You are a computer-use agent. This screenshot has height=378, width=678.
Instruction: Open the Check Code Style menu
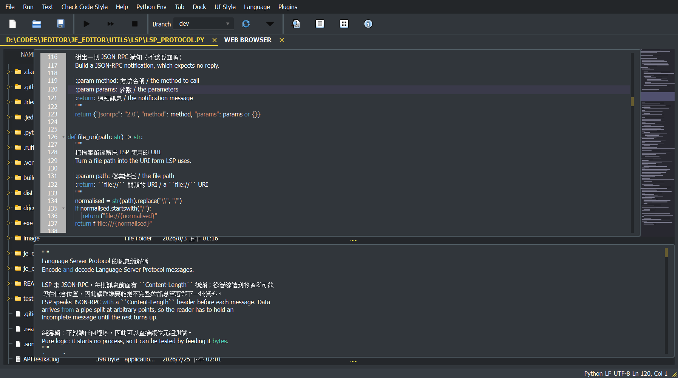click(85, 7)
